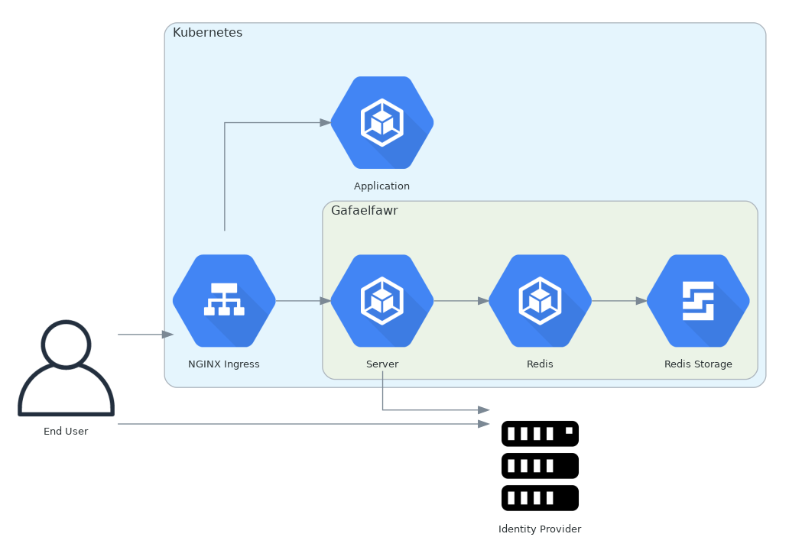The image size is (789, 550).
Task: Click the Application hexagon icon
Action: 382,122
